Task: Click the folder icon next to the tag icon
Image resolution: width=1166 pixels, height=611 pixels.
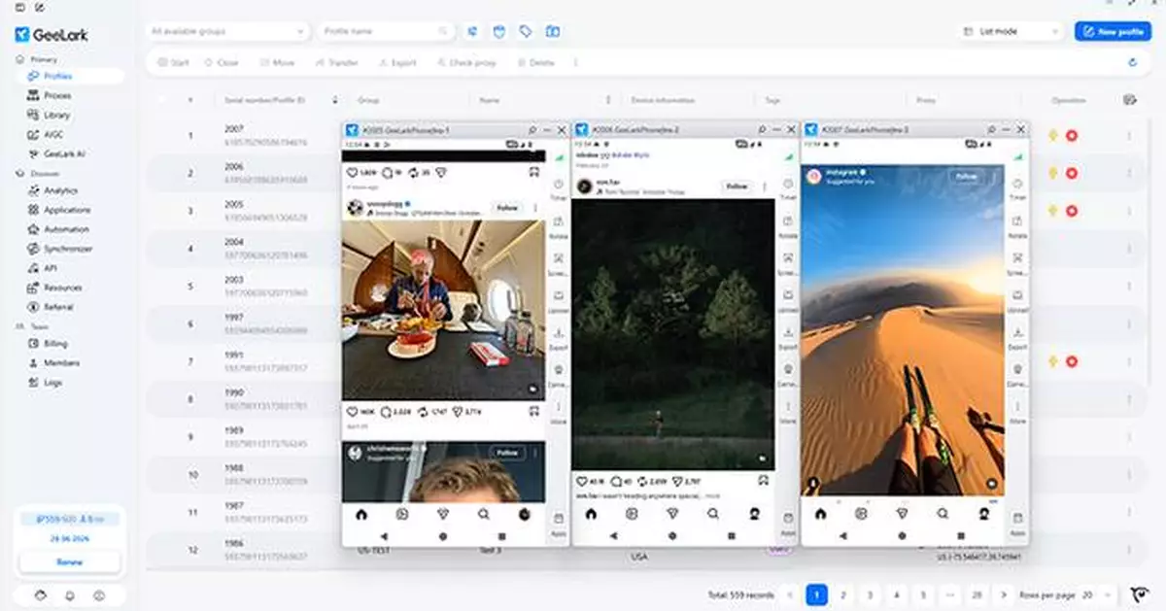Action: pos(553,31)
